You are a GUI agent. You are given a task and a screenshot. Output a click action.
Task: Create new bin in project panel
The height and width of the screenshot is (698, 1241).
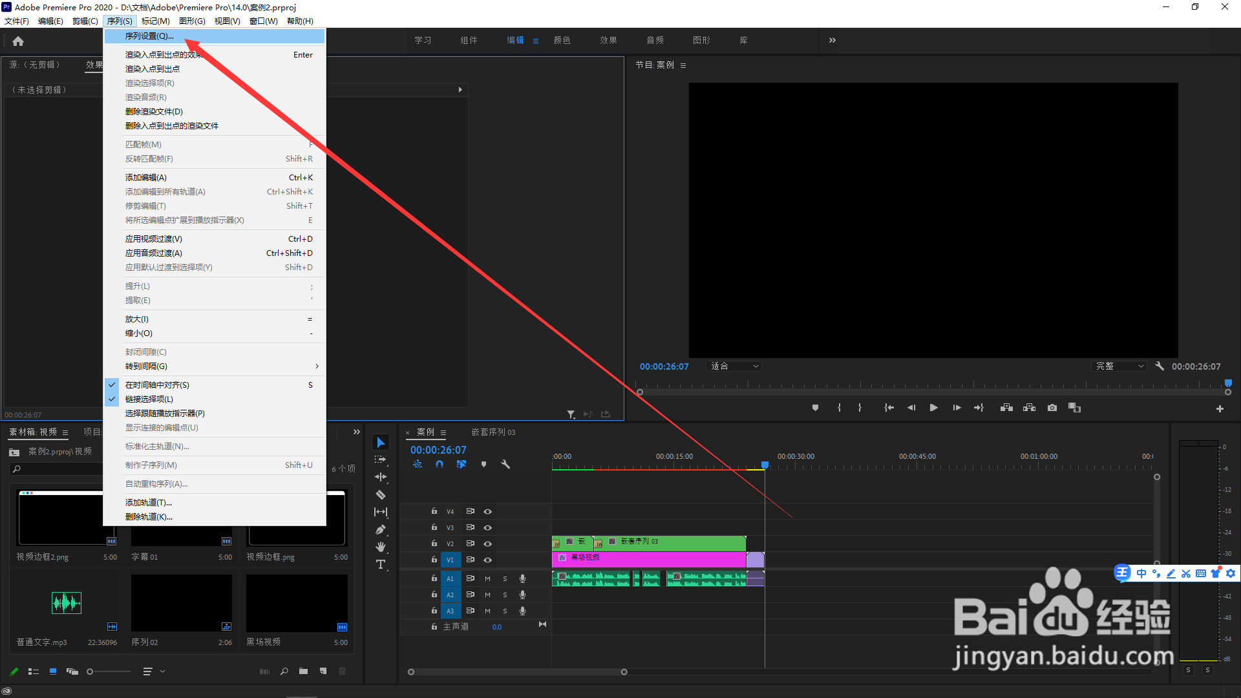[303, 672]
